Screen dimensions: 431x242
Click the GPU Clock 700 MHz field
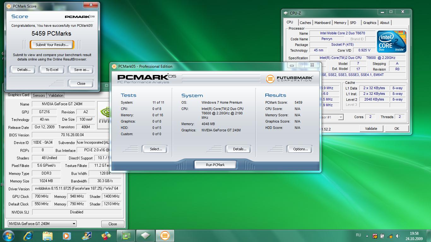pyautogui.click(x=42, y=196)
